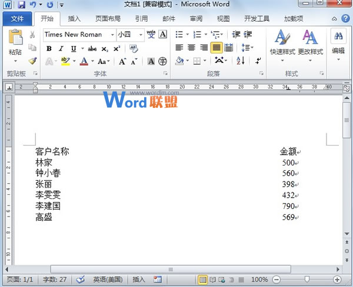
Task: Align text left
Action: [x=179, y=48]
